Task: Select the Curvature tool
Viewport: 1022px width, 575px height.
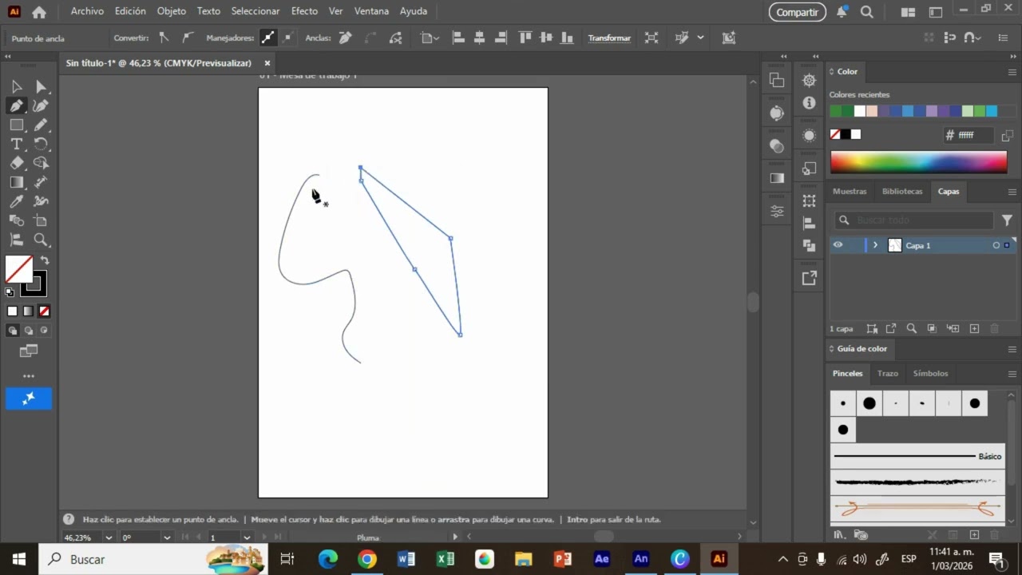Action: 41,105
